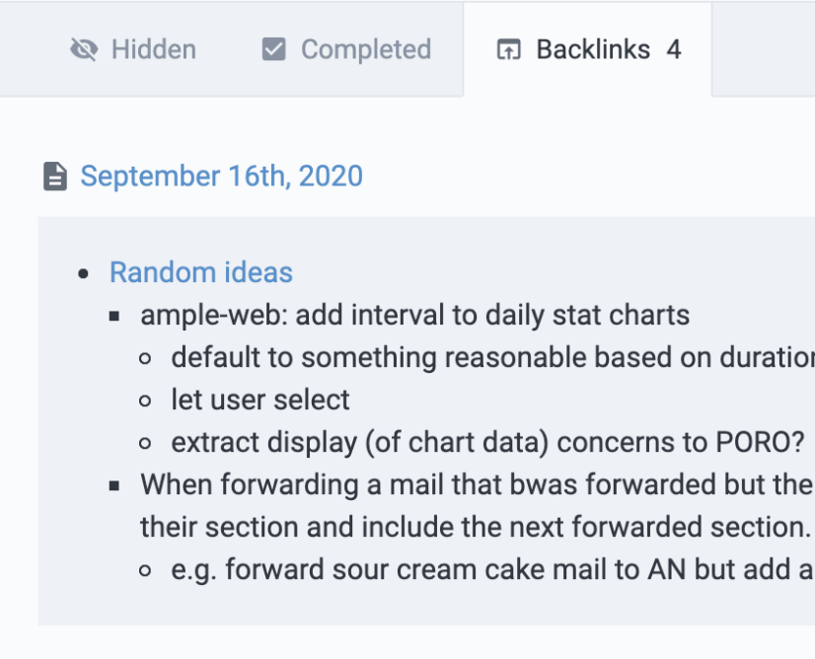
Task: Switch to the Hidden tab
Action: [x=133, y=50]
